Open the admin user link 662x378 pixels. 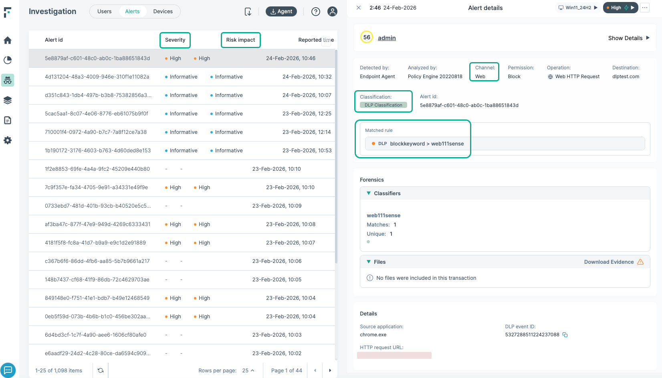click(x=387, y=38)
